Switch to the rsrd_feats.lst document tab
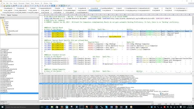Image resolution: width=194 pixels, height=109 pixels. 156,11
